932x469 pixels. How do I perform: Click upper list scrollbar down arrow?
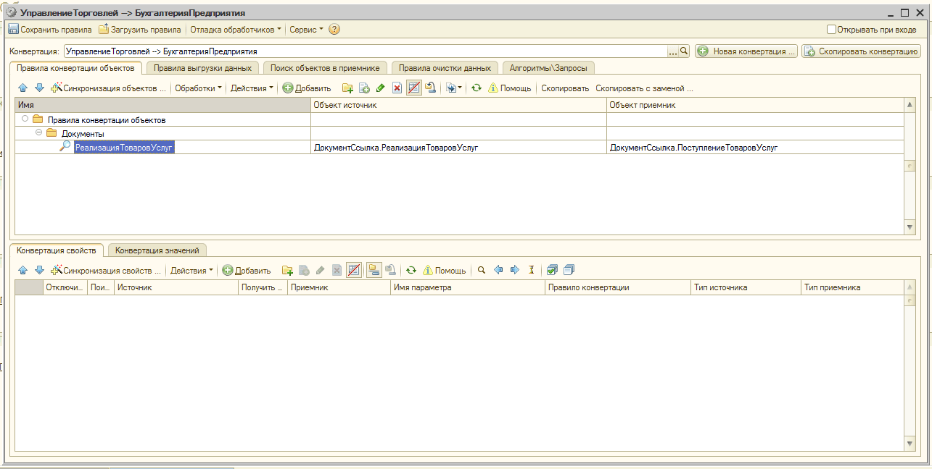(910, 227)
